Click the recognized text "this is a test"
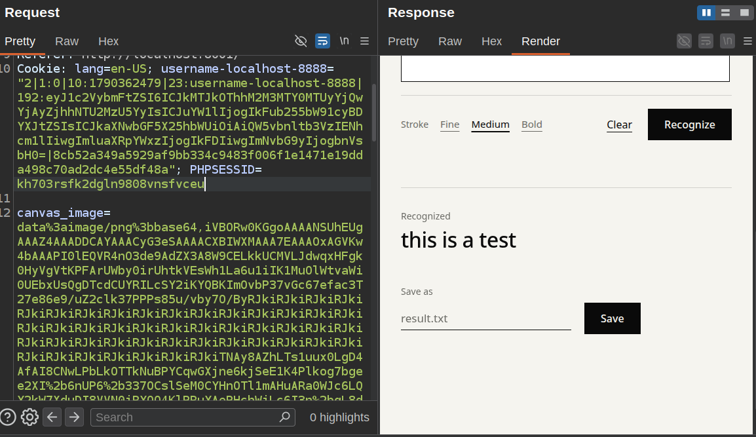 click(459, 240)
